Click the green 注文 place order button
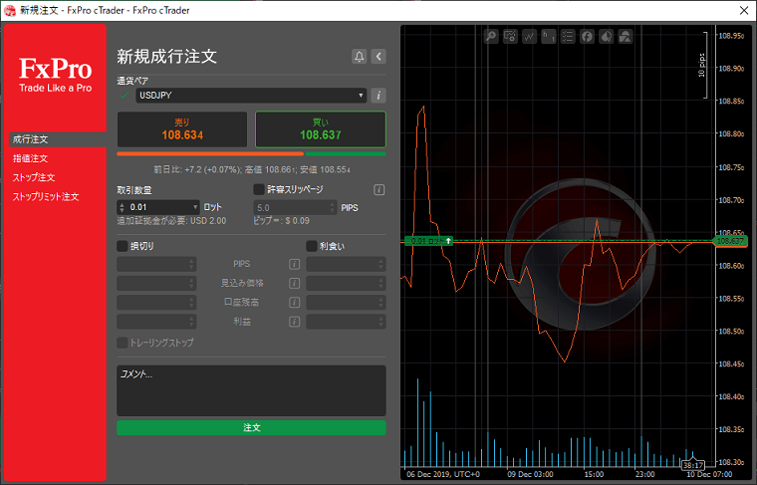Viewport: 757px width, 485px height. pyautogui.click(x=251, y=427)
